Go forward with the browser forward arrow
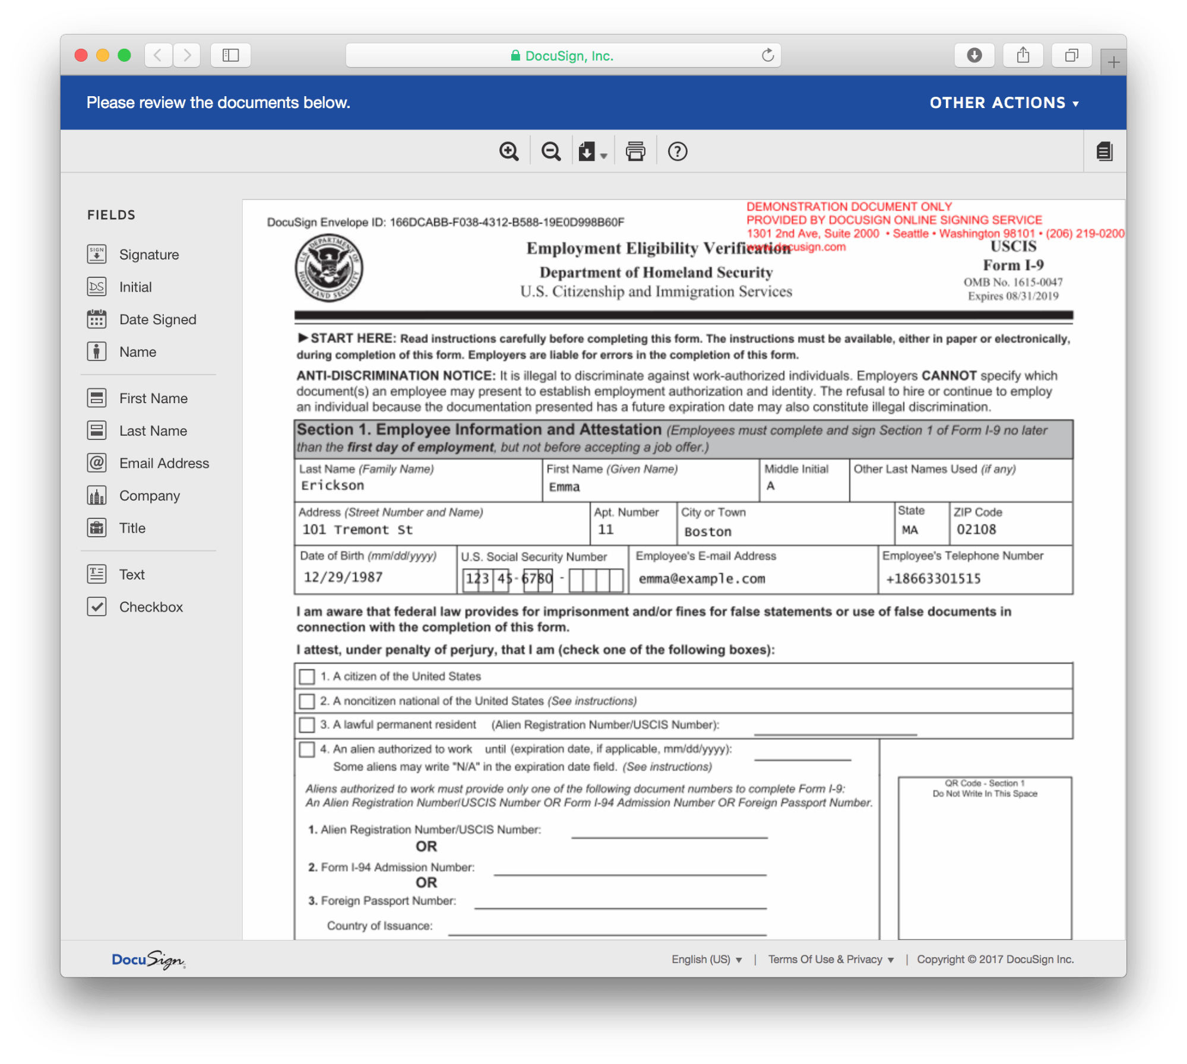The height and width of the screenshot is (1064, 1187). [187, 55]
